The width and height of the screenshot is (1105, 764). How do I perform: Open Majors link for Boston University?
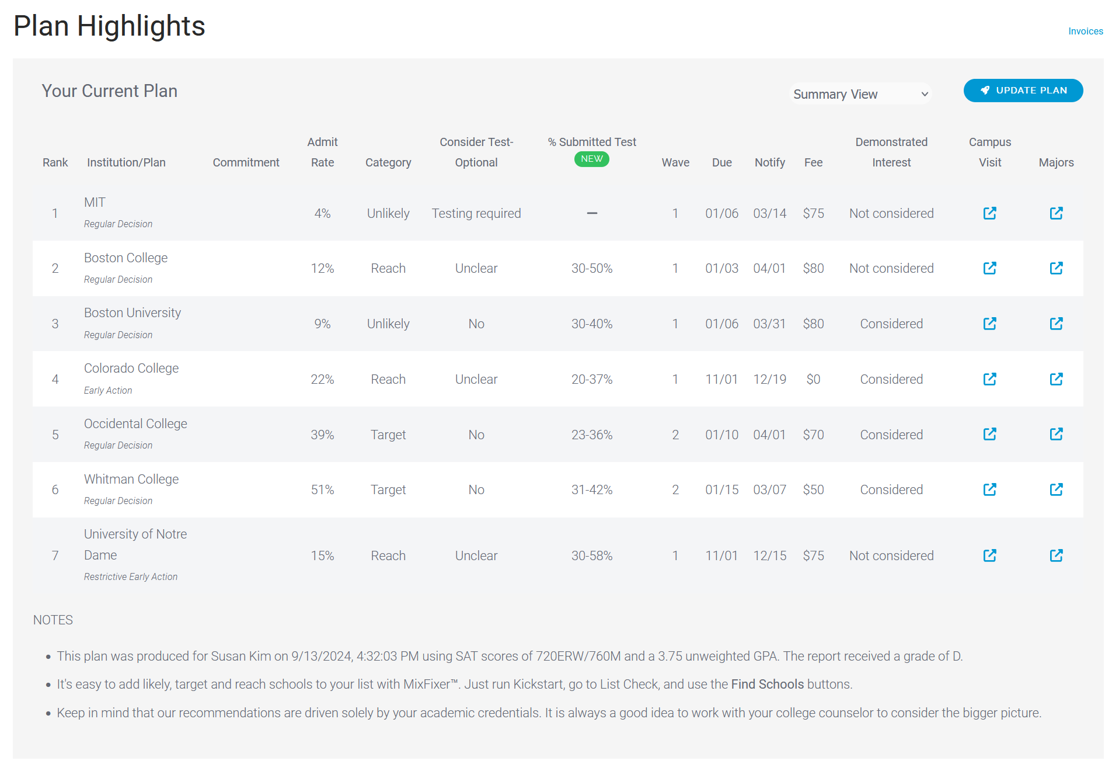click(x=1056, y=324)
